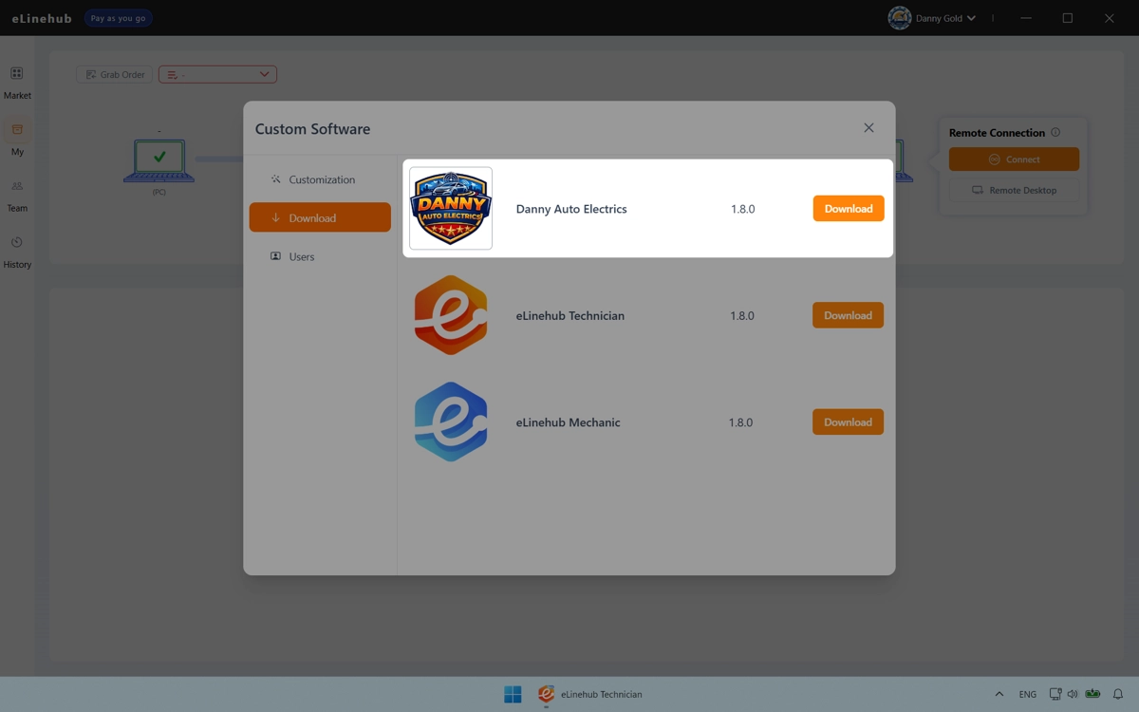Open the notifications bell icon
Image resolution: width=1139 pixels, height=712 pixels.
(x=1118, y=694)
